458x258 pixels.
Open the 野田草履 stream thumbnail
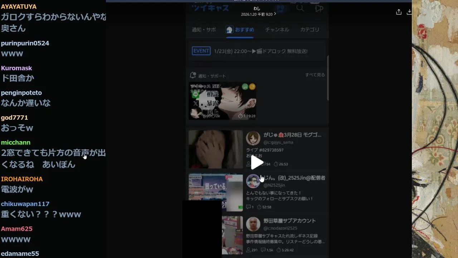(232, 235)
